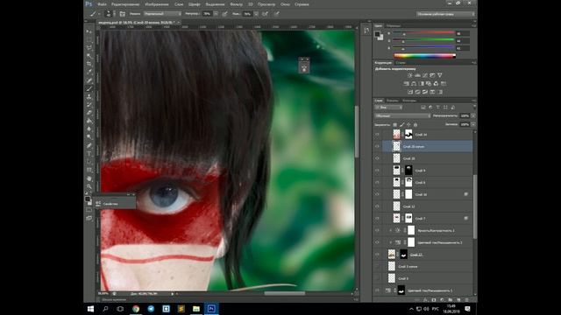Open layer opacity slider arrow
This screenshot has height=315, width=561.
click(x=473, y=115)
